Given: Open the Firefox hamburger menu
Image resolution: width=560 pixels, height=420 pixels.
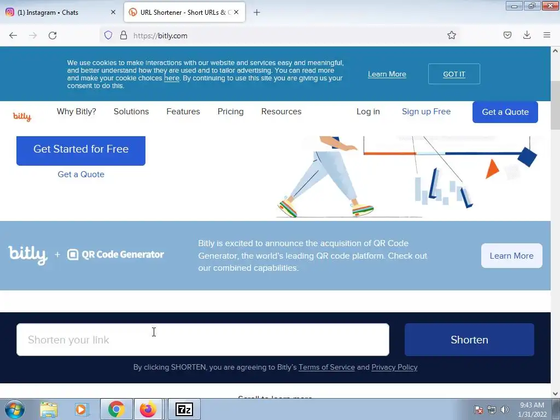Looking at the screenshot, I should click(x=547, y=35).
